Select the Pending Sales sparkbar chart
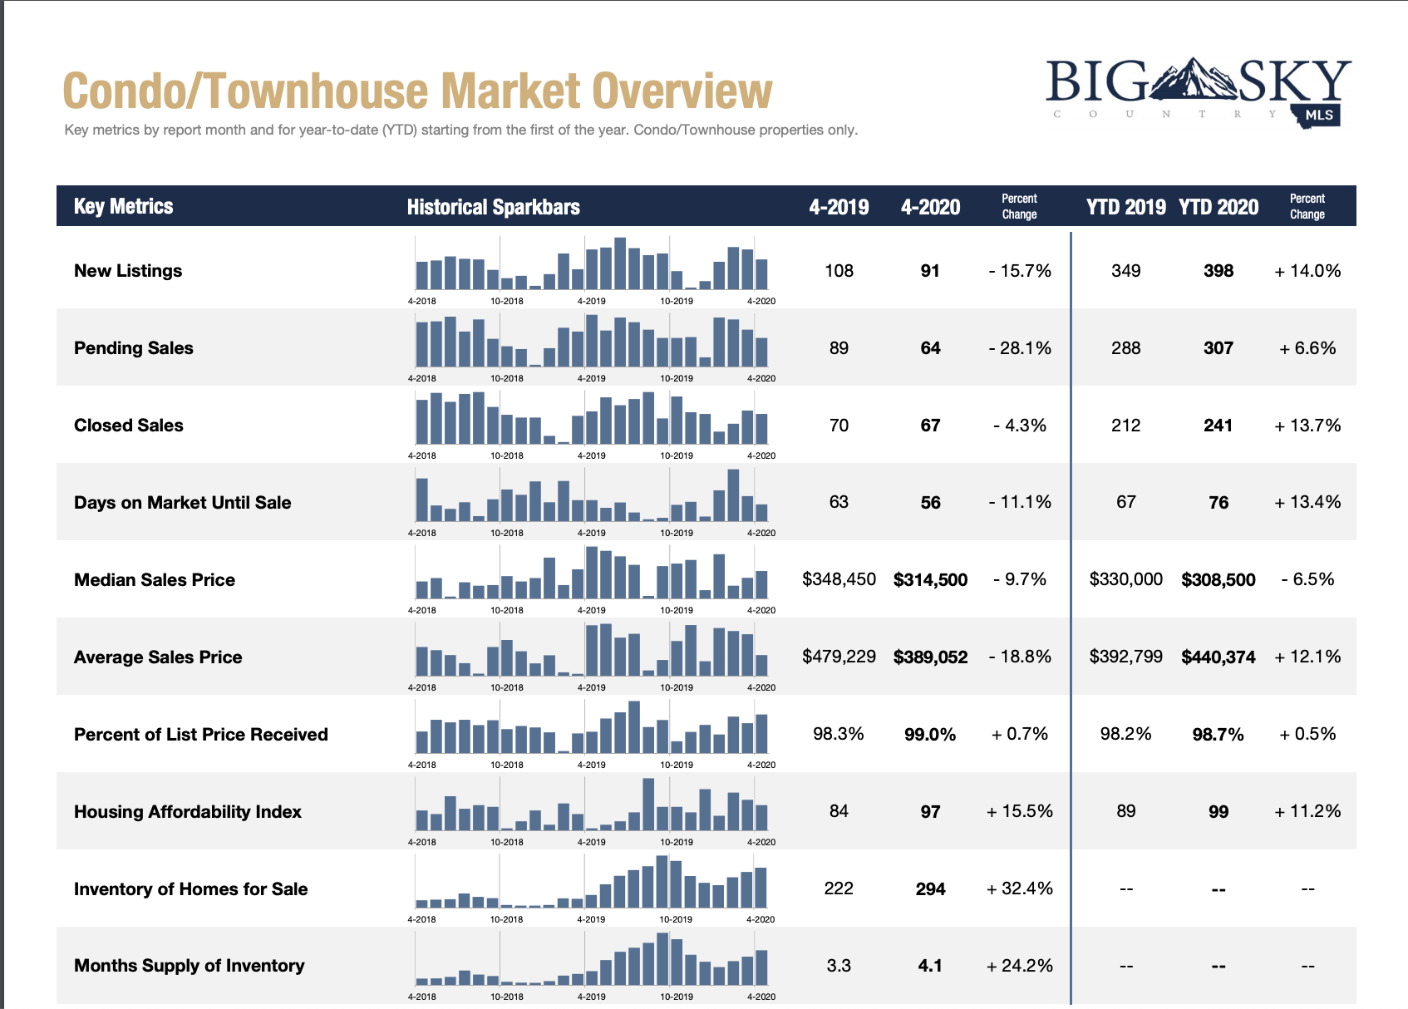 pyautogui.click(x=592, y=342)
